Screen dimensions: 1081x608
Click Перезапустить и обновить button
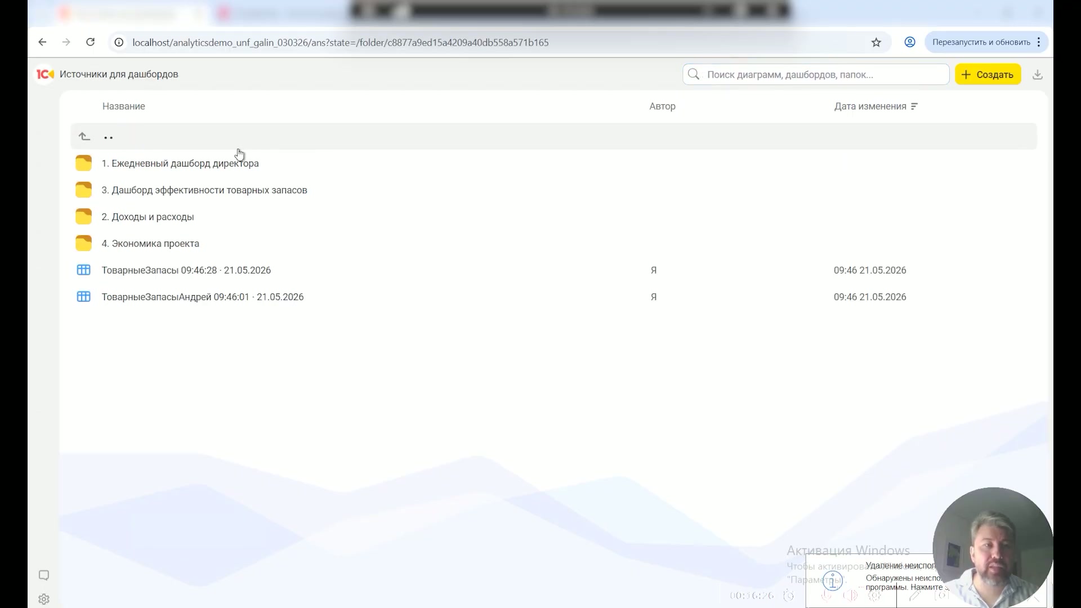tap(981, 42)
